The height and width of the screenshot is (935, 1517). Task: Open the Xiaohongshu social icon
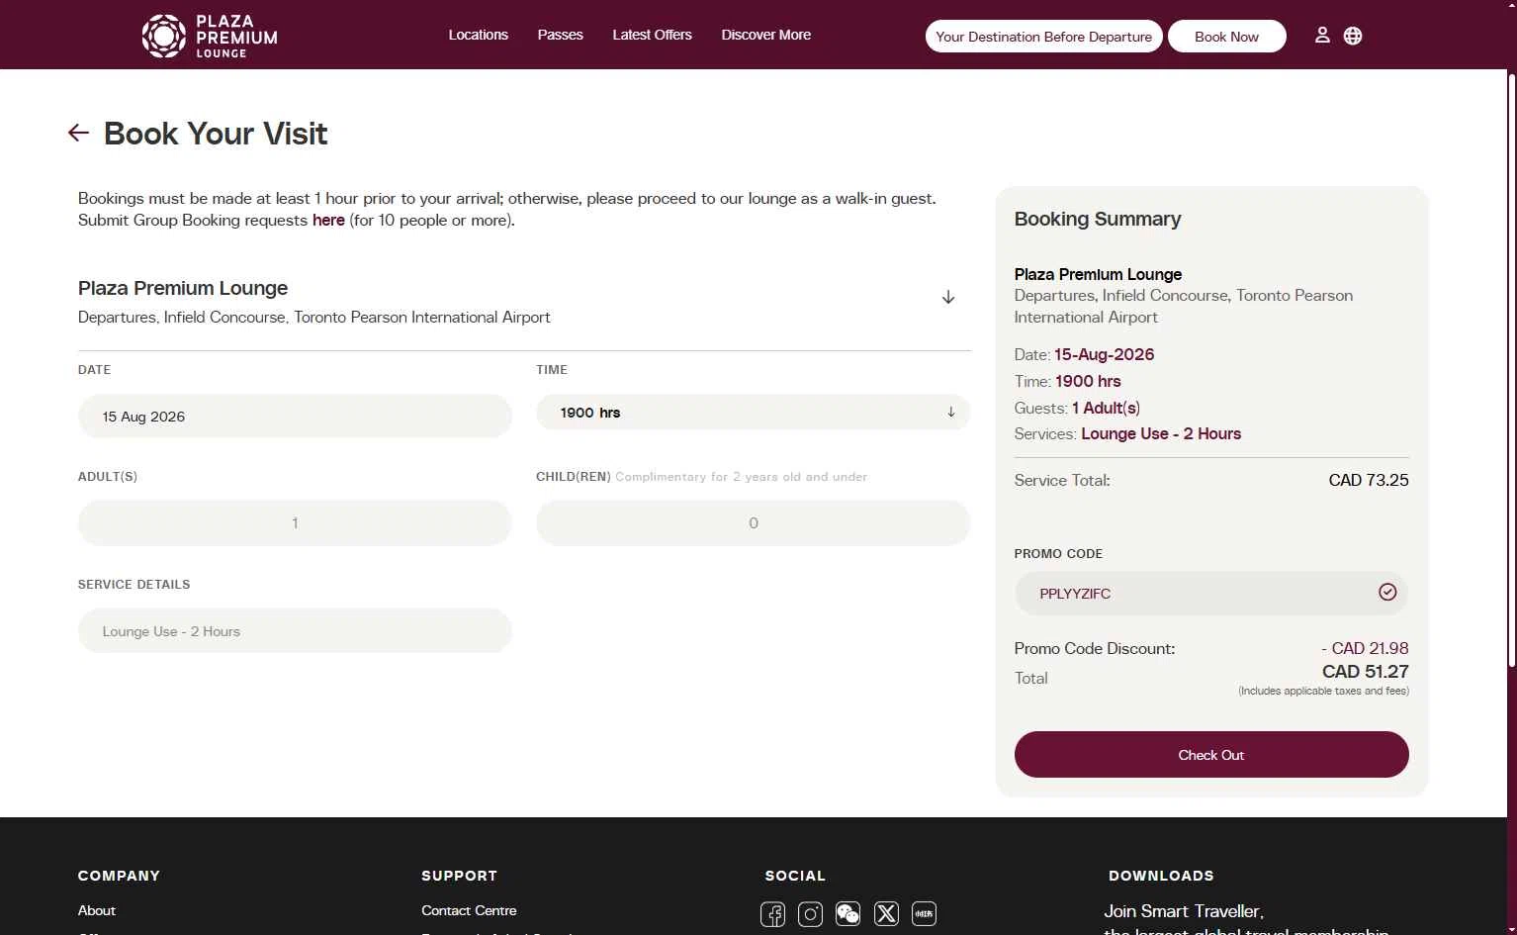coord(924,913)
